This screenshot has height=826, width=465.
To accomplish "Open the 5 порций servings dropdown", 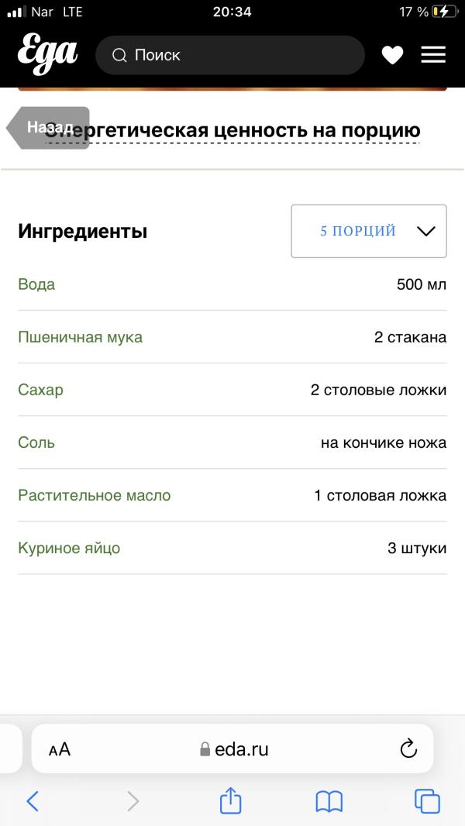I will pos(369,231).
